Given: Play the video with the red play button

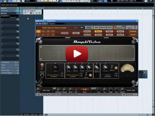Looking at the screenshot, I should (x=77, y=54).
